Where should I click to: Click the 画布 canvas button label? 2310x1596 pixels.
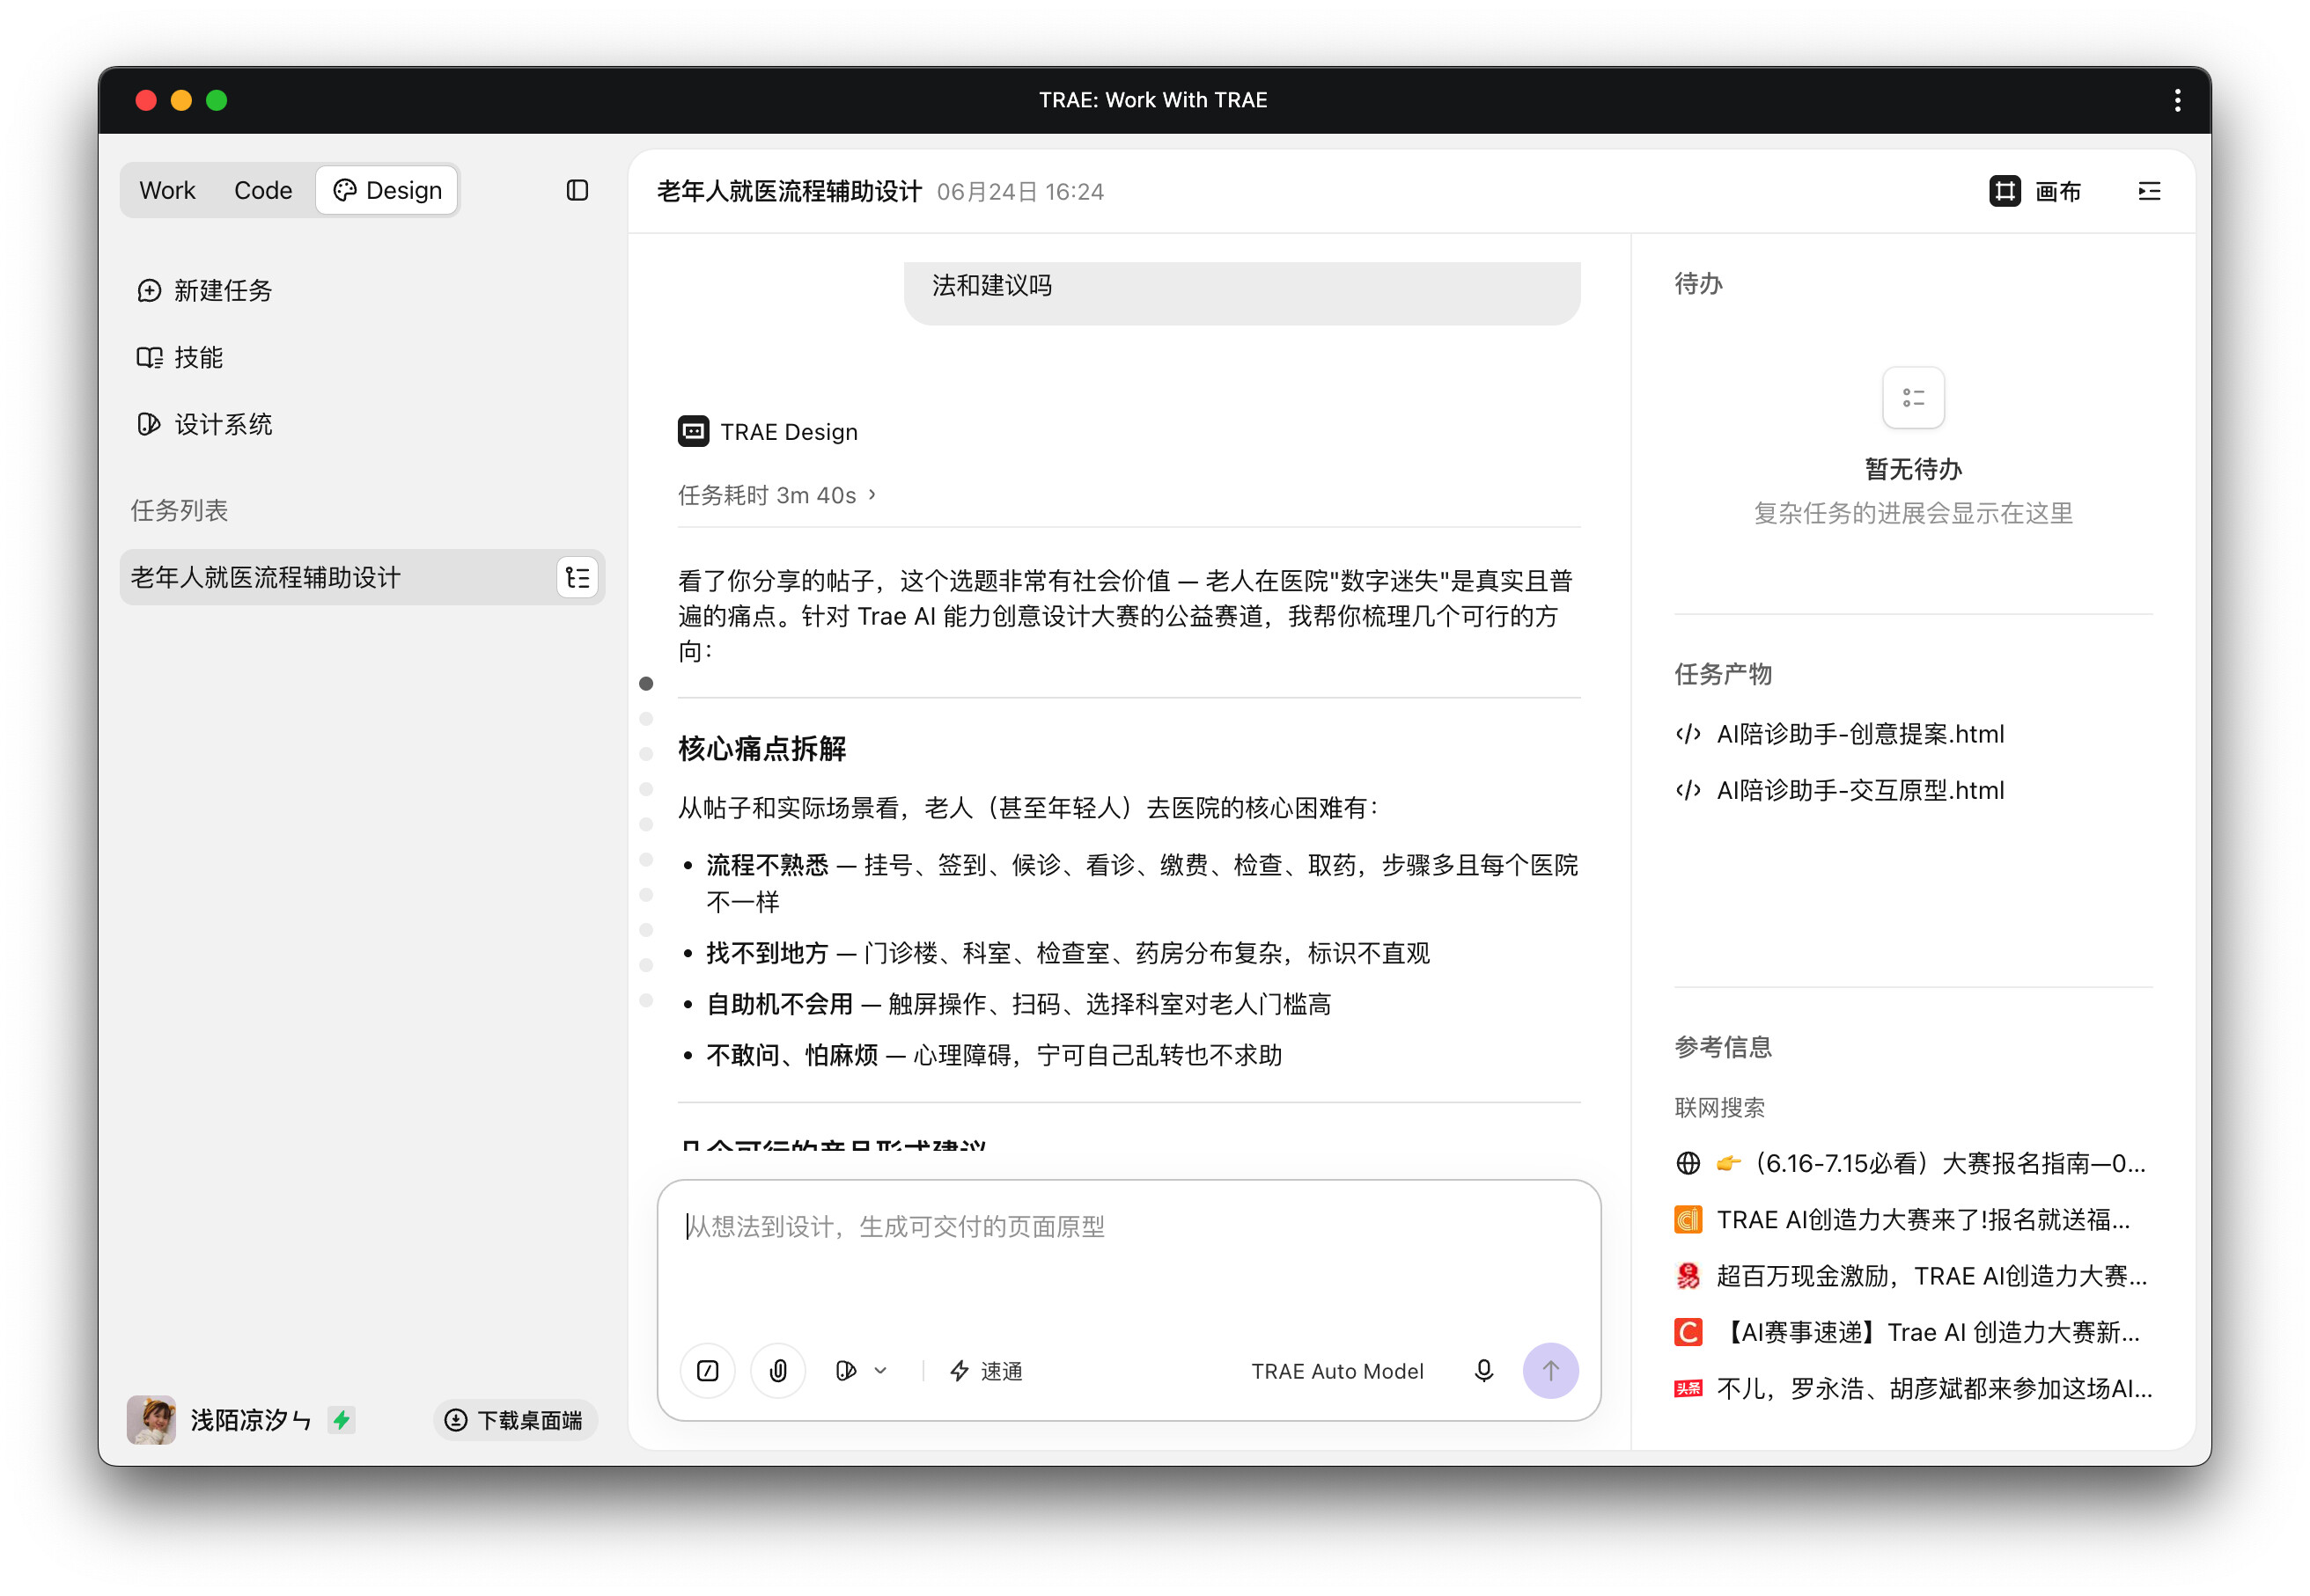point(2056,191)
